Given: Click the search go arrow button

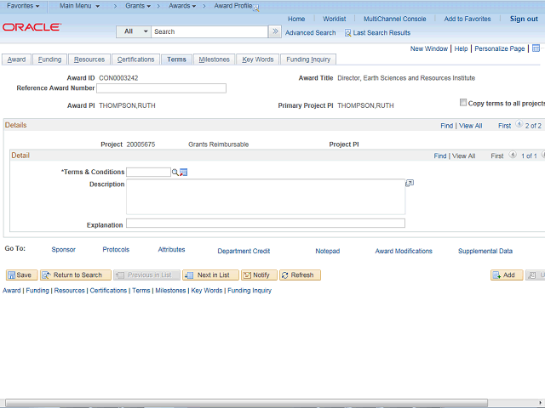Looking at the screenshot, I should point(275,31).
